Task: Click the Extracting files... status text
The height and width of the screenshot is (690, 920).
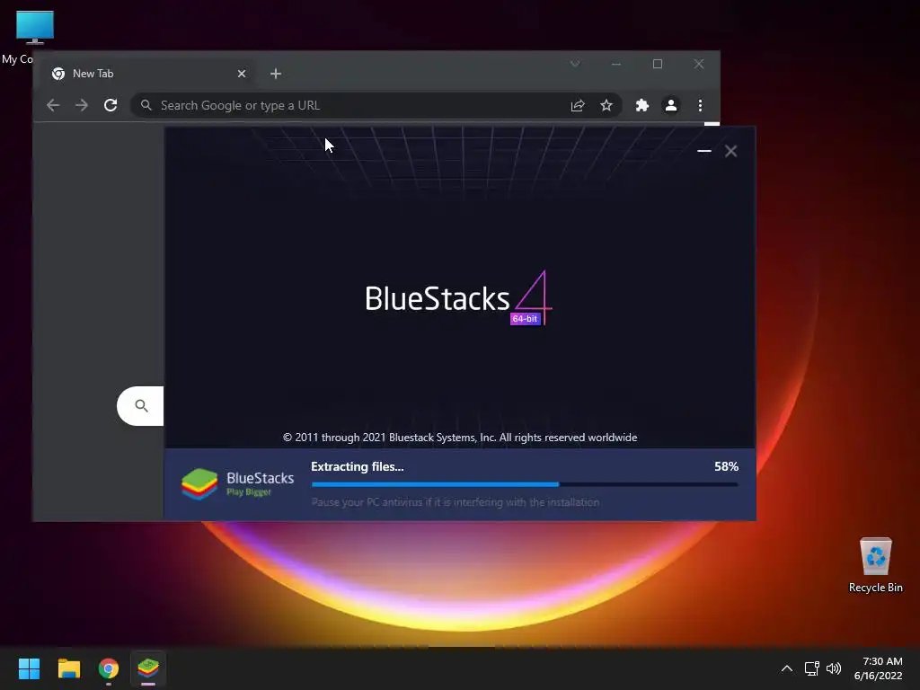Action: coord(358,466)
